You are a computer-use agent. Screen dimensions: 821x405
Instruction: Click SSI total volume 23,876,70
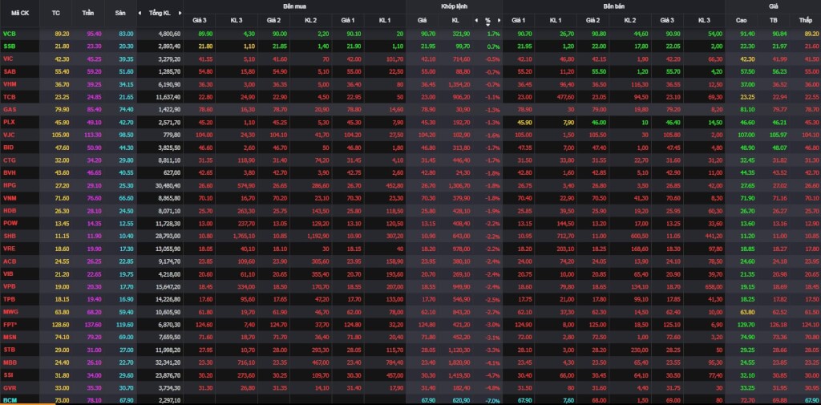click(168, 375)
